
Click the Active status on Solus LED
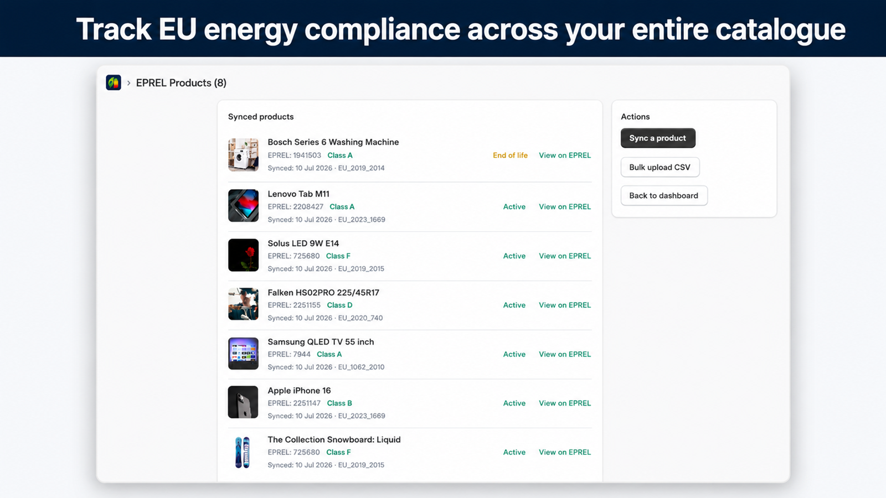[514, 256]
